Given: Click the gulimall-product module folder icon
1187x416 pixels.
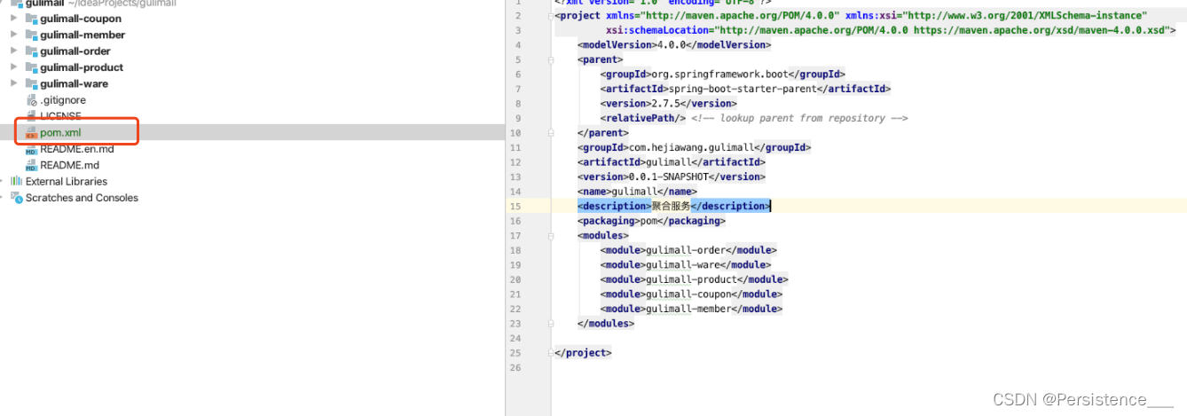Looking at the screenshot, I should tap(32, 67).
